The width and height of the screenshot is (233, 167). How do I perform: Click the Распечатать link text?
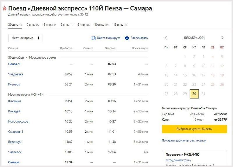pos(139,38)
